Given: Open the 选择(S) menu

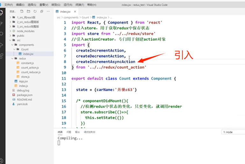Looking at the screenshot, I should [32, 5].
